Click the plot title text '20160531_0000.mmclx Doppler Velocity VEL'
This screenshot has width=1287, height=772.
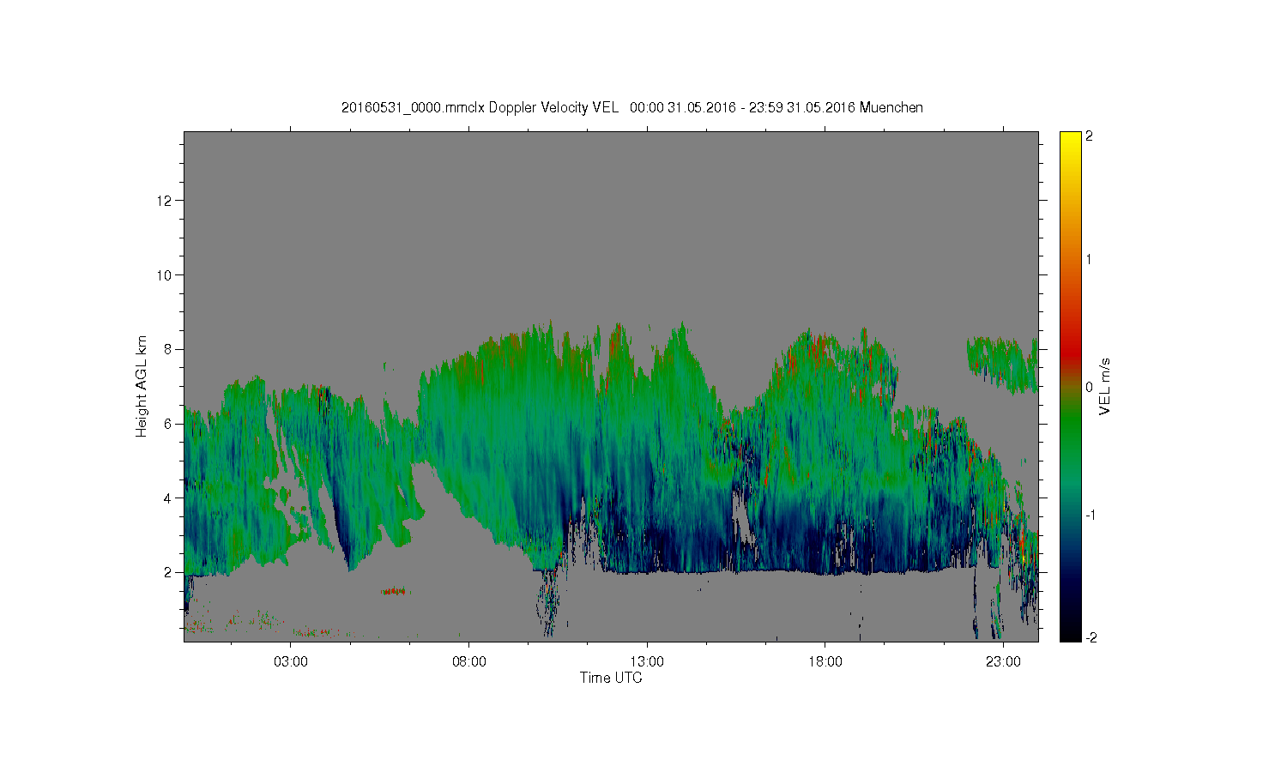click(480, 107)
